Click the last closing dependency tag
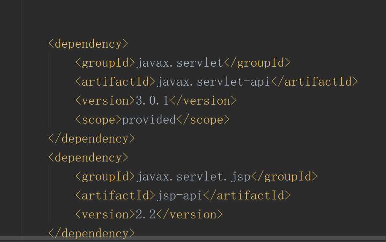This screenshot has height=242, width=386. click(91, 233)
